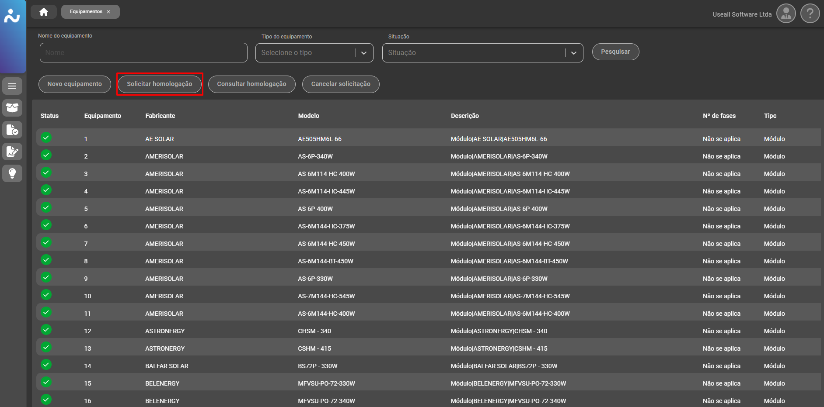The width and height of the screenshot is (824, 407).
Task: Open the signed document pencil icon
Action: [x=12, y=152]
